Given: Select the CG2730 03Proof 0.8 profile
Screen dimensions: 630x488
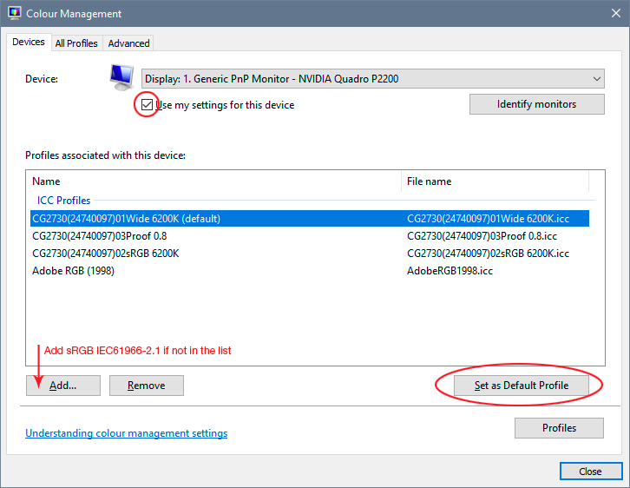Looking at the screenshot, I should click(100, 236).
